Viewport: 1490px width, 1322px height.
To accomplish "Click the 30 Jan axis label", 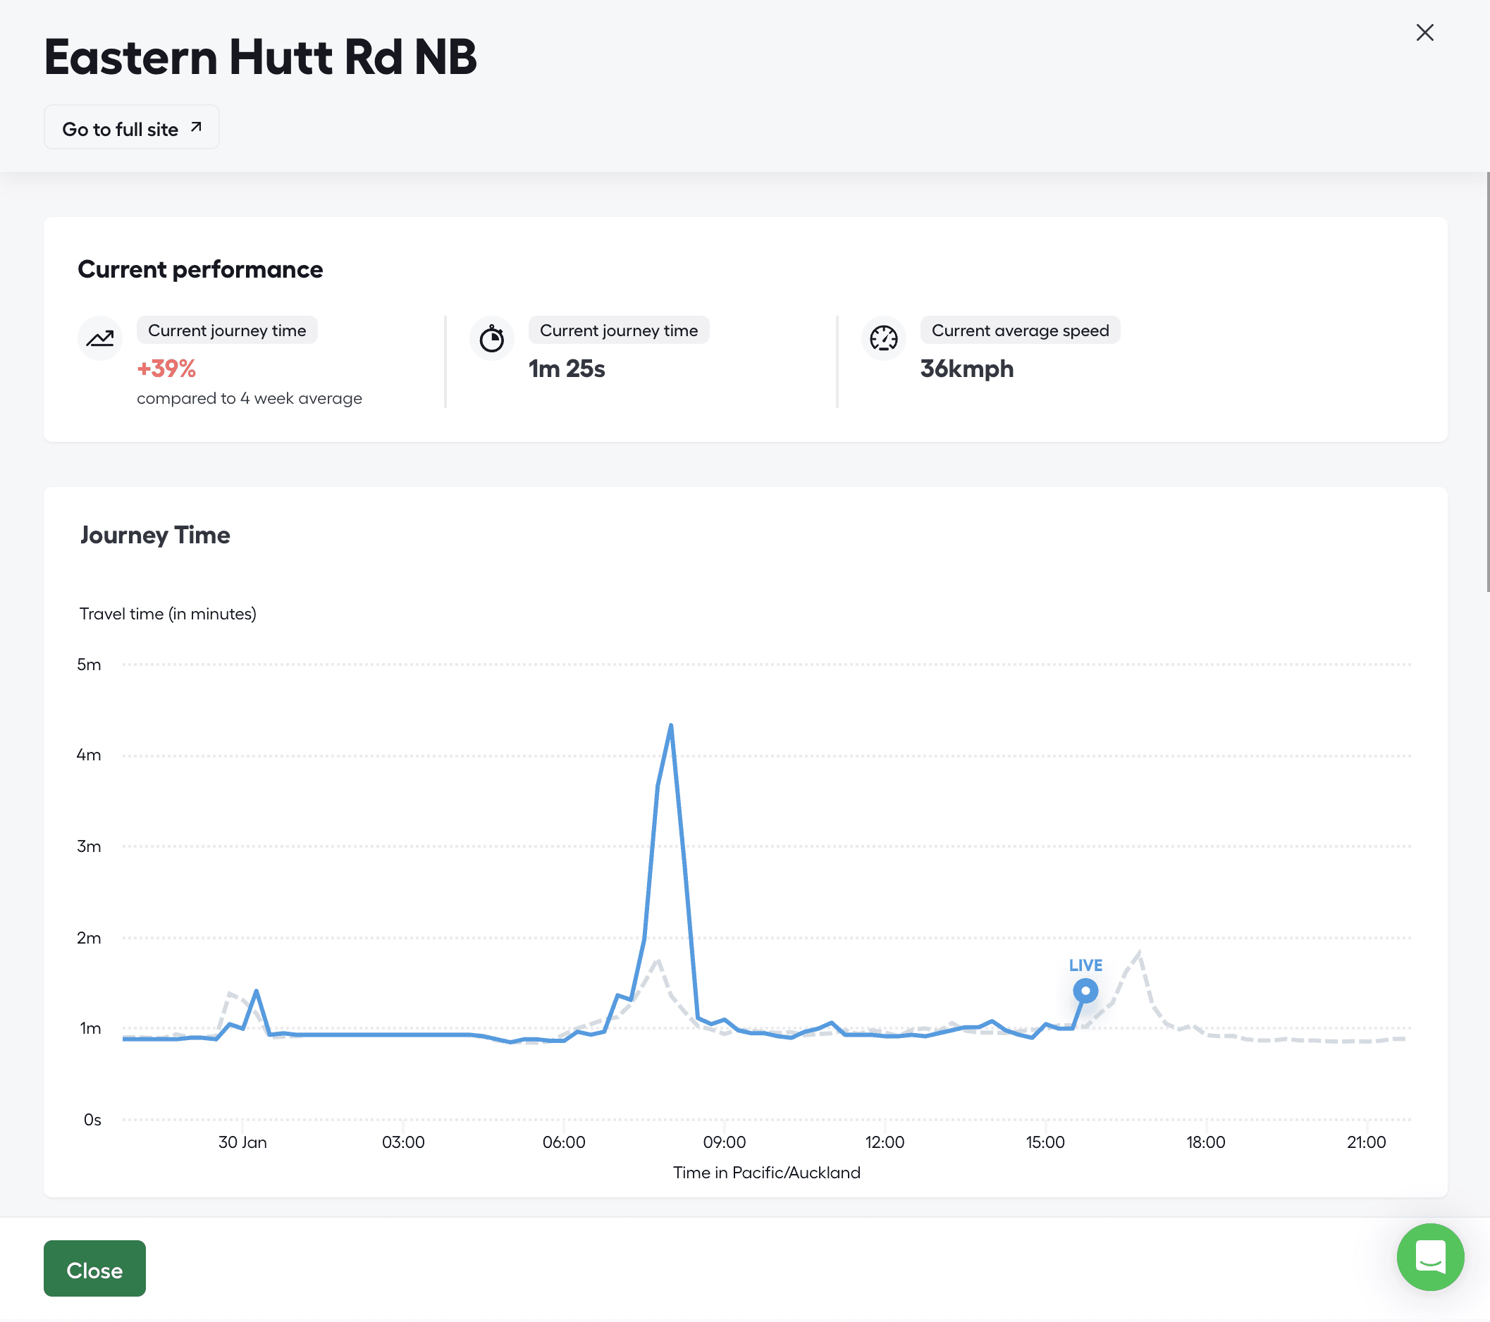I will (242, 1142).
